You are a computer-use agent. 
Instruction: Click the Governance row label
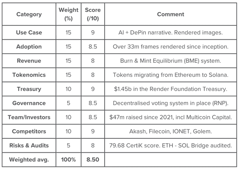29,103
